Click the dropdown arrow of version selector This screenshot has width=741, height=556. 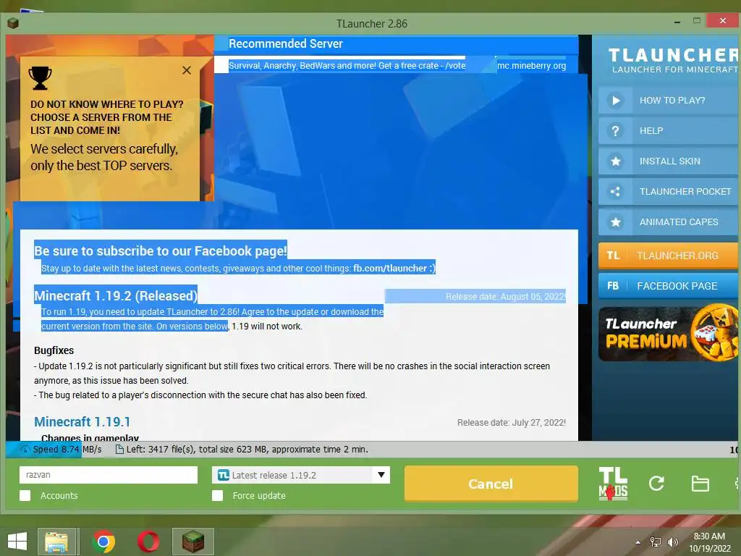381,475
